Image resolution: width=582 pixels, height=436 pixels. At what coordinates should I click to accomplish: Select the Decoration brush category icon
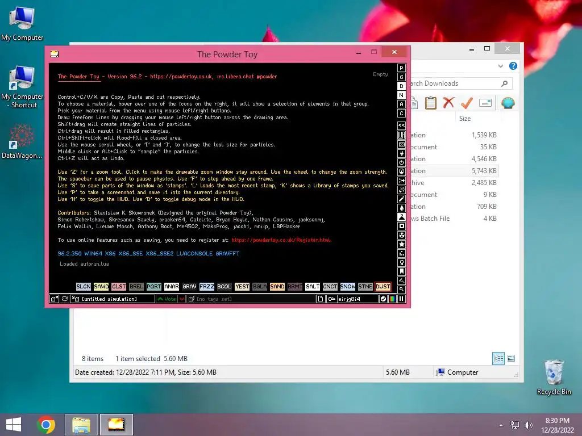click(x=401, y=280)
